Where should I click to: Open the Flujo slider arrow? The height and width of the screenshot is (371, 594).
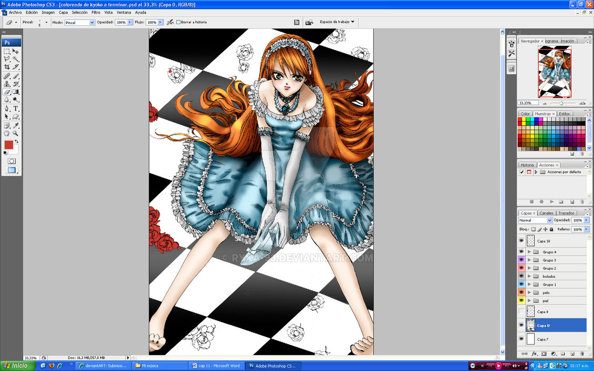(161, 22)
